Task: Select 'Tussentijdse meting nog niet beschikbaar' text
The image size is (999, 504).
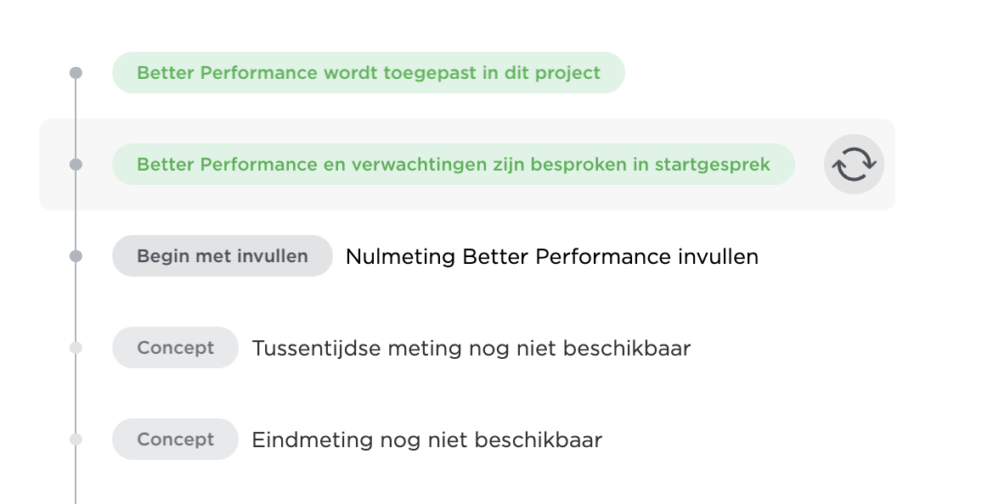Action: click(471, 348)
